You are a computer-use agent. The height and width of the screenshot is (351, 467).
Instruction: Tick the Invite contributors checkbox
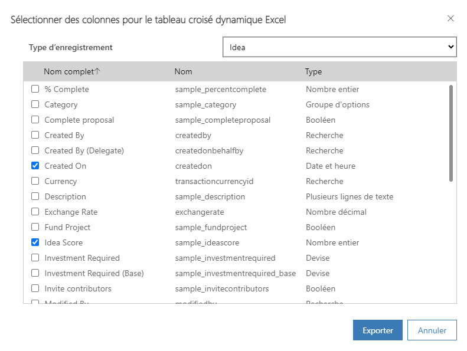[35, 288]
